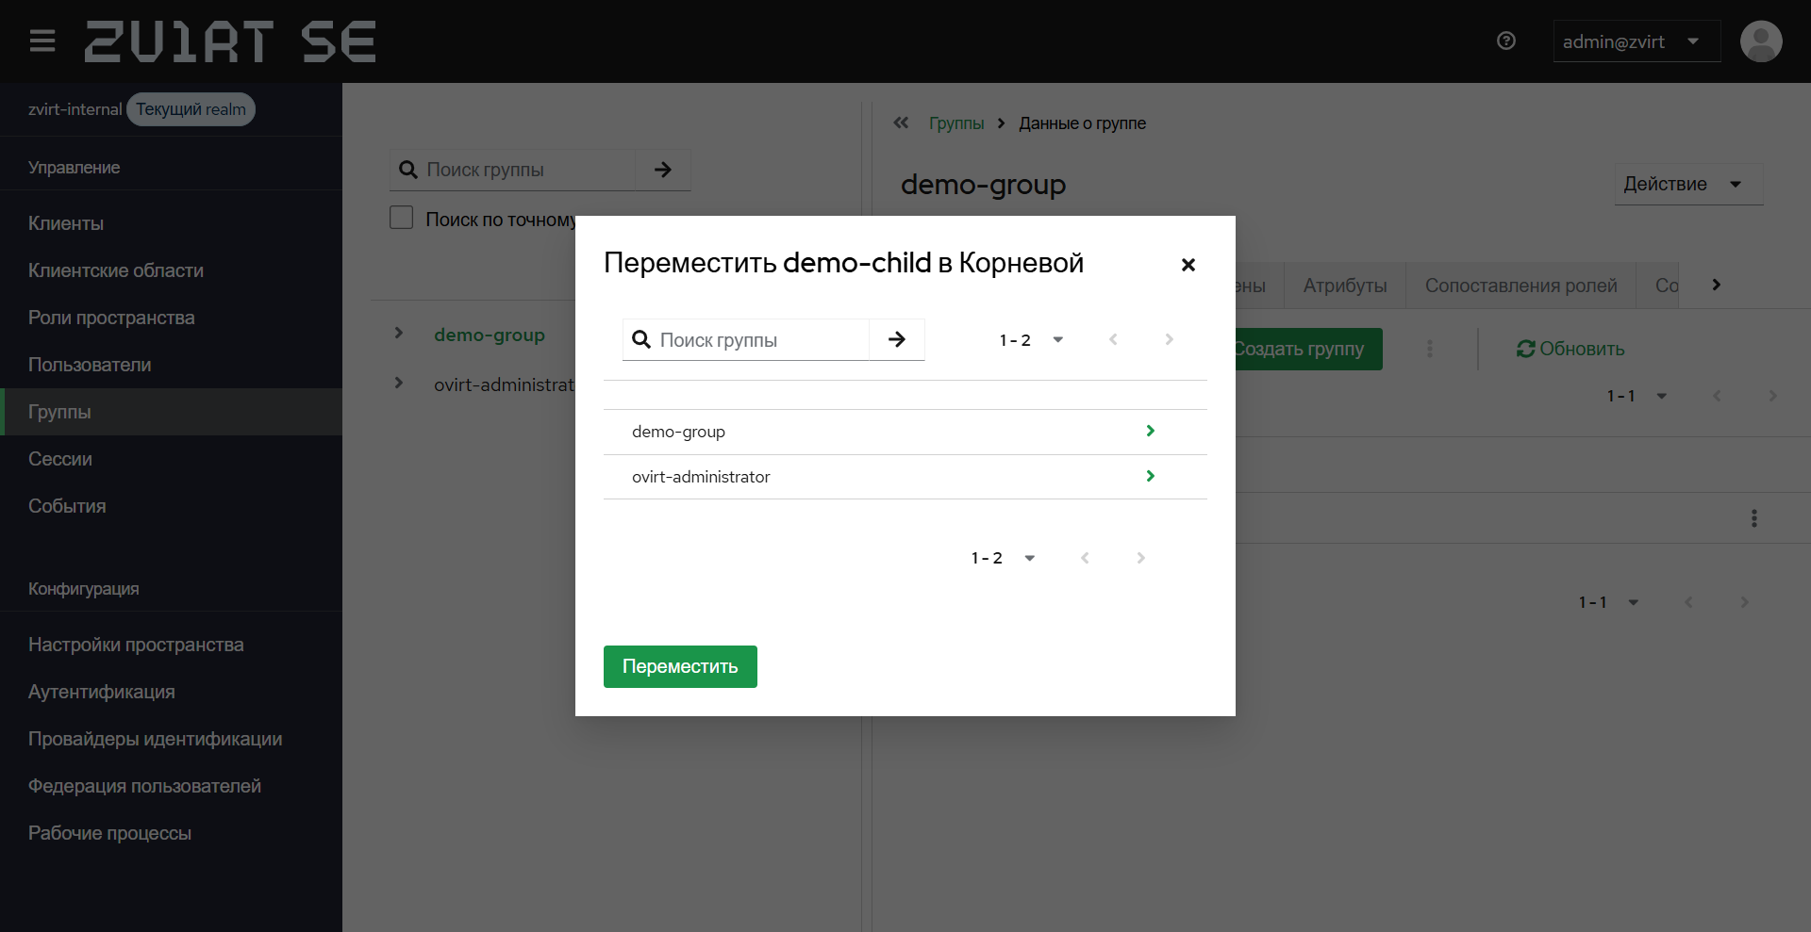Click the Создать группу button
The width and height of the screenshot is (1811, 932).
1307,349
